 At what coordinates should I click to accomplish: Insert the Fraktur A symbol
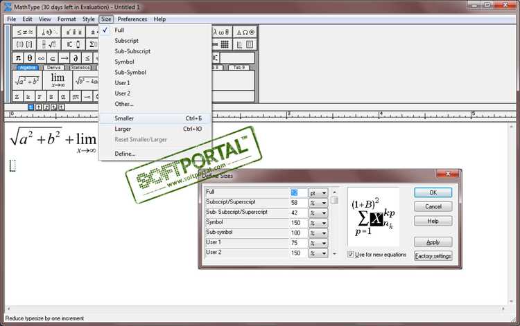[x=62, y=97]
